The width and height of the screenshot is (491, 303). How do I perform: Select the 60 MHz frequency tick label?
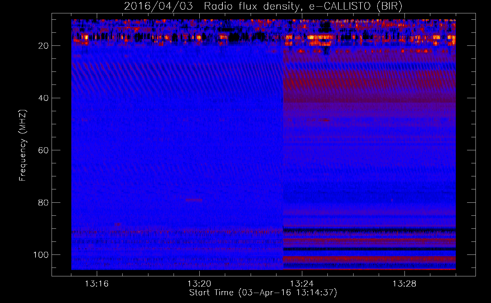(43, 150)
